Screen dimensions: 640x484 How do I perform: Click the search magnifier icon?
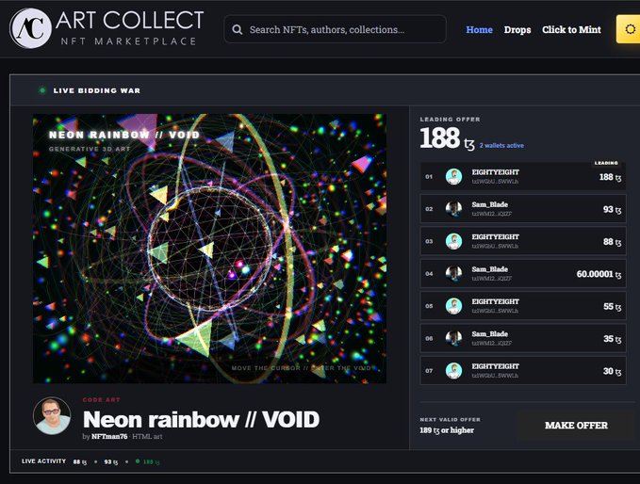238,30
